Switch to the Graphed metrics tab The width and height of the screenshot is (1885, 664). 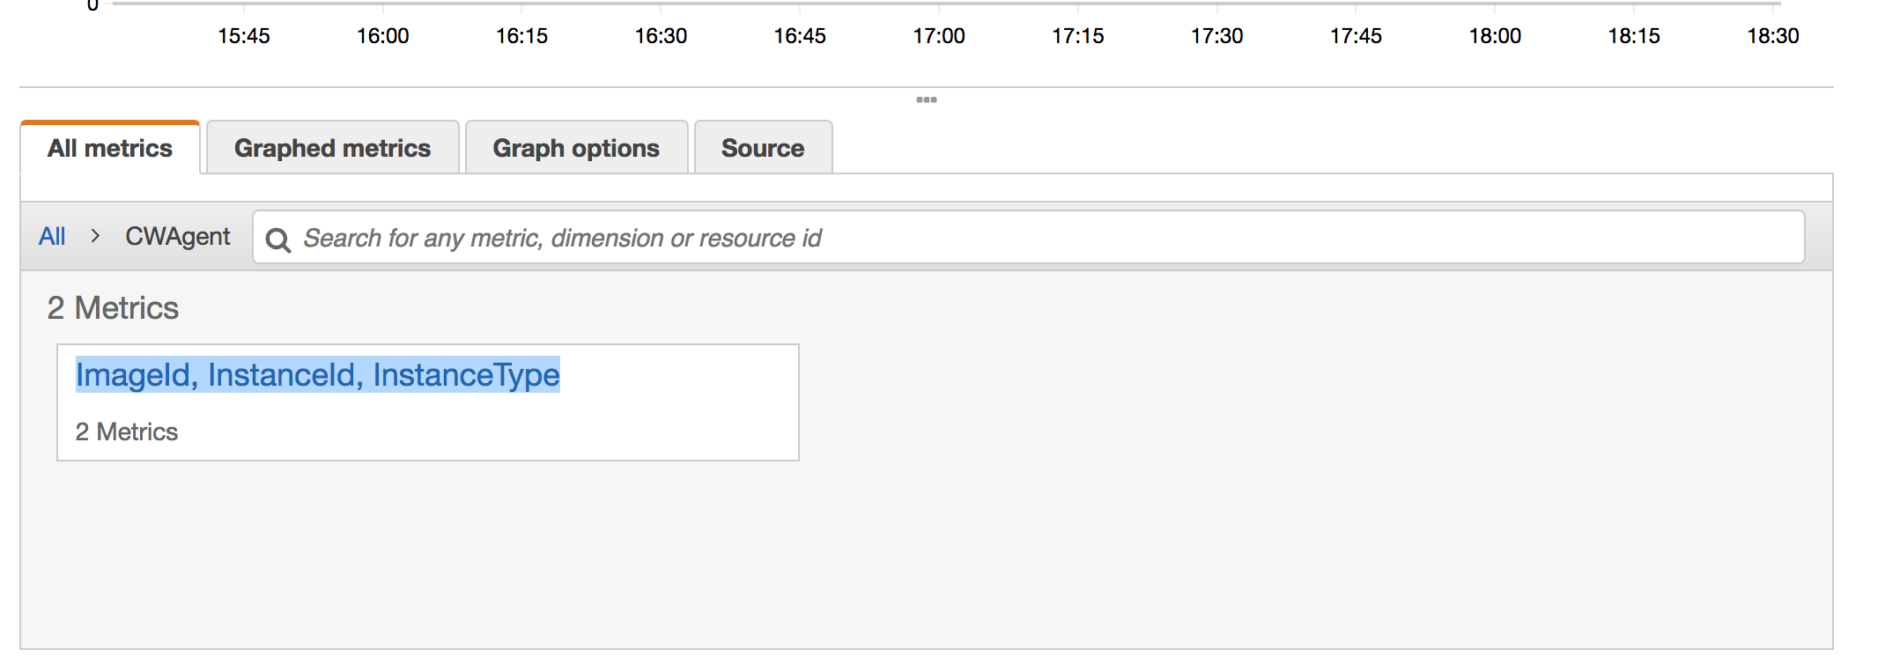(x=332, y=147)
